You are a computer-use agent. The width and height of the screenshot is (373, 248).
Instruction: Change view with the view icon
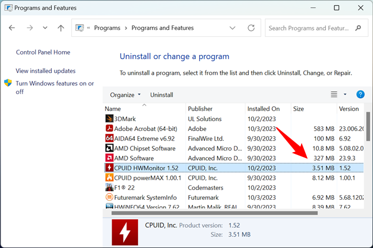click(x=334, y=95)
